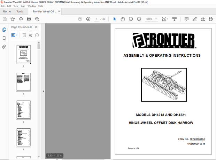Viewport: 216px width, 160px height.
Task: Click the page size 8.50 x 11.00 in label
Action: pos(55,155)
